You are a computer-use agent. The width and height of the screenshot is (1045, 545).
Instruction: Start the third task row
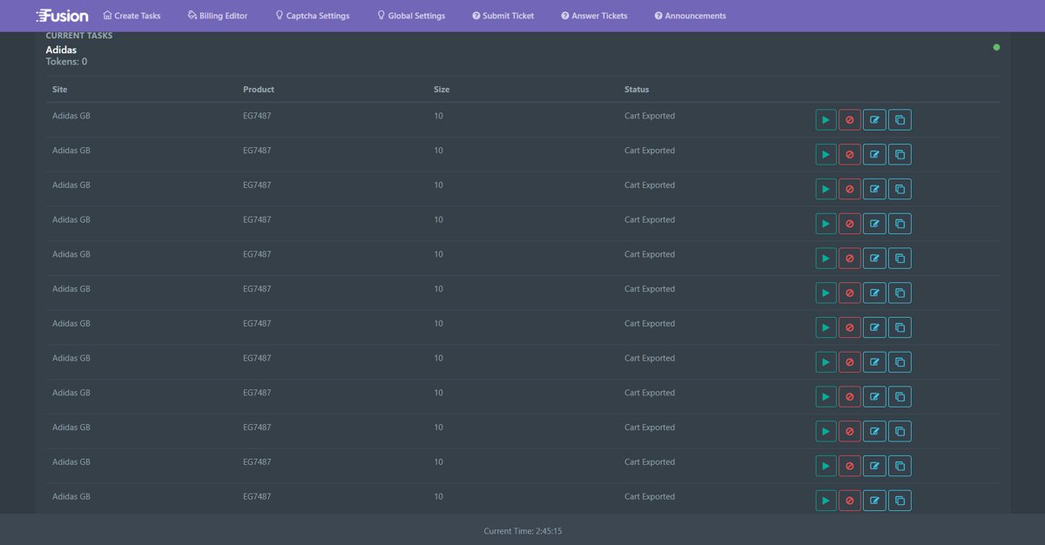click(x=826, y=189)
